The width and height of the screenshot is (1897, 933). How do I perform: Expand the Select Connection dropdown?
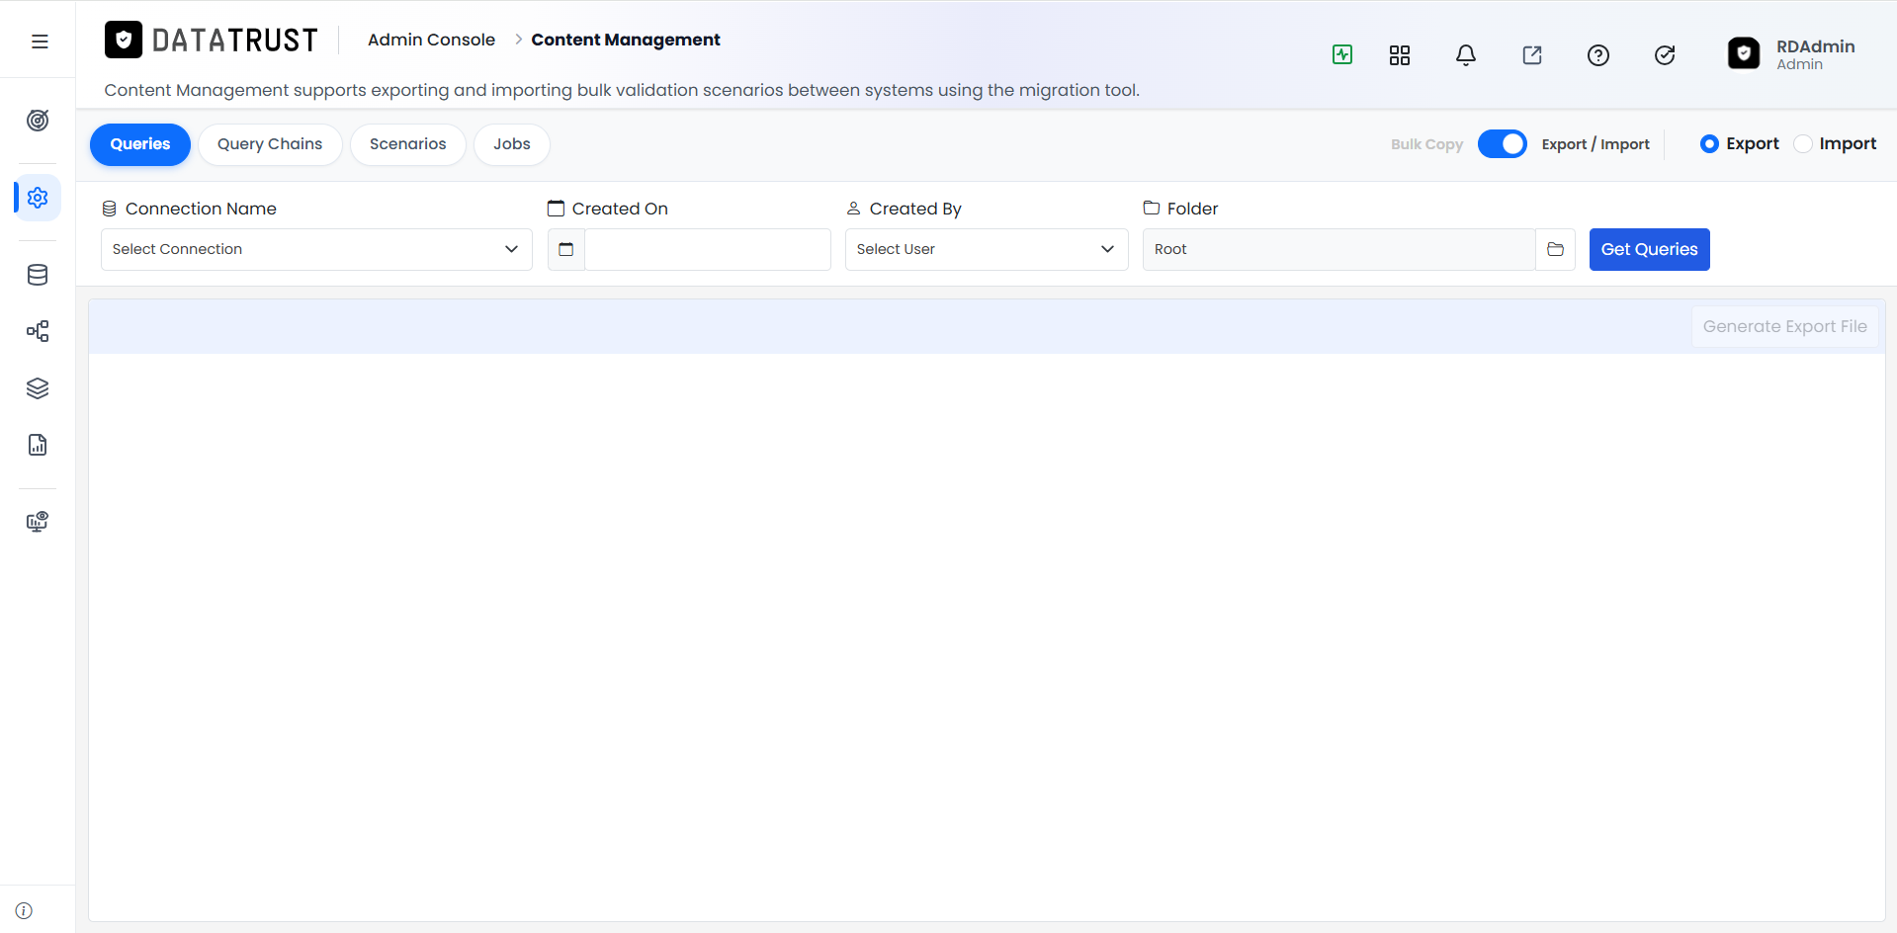[x=316, y=249]
